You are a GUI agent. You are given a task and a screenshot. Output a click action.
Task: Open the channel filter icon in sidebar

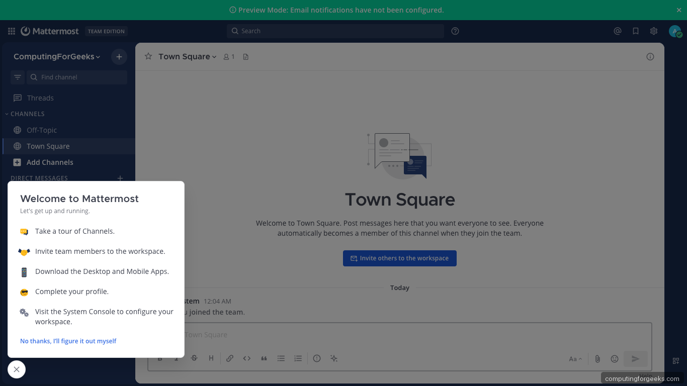click(18, 77)
